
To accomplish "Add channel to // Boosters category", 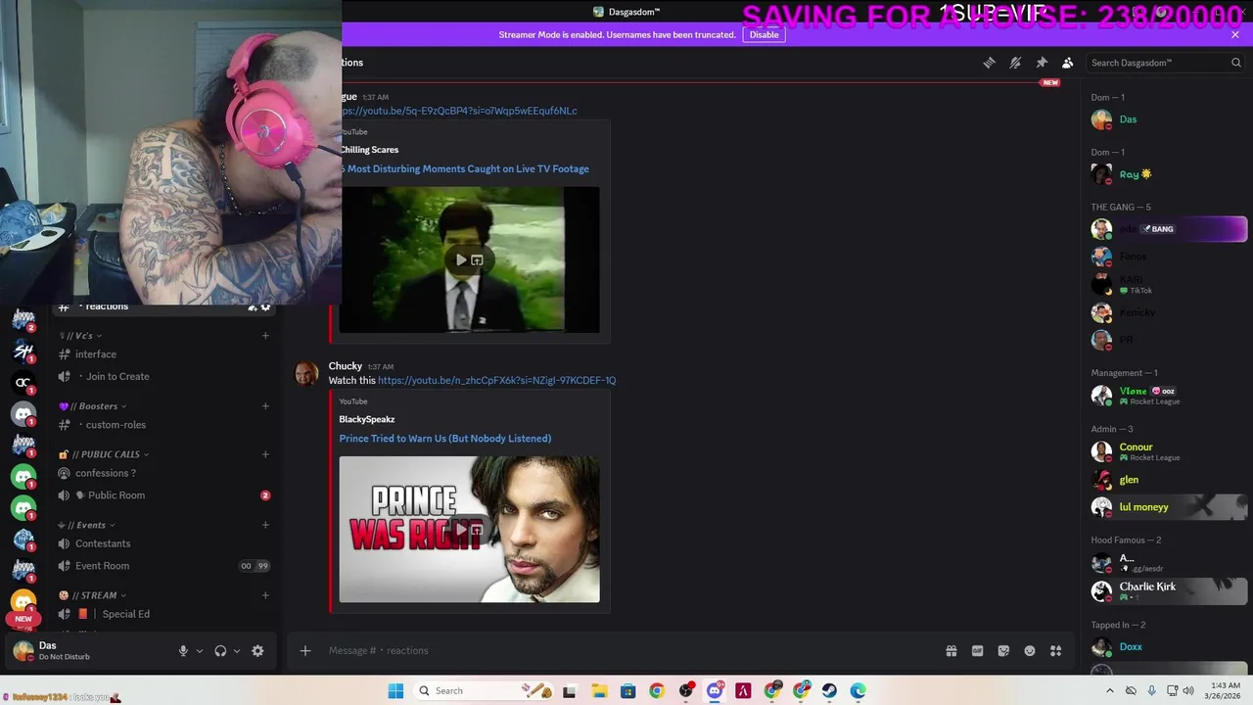I will pyautogui.click(x=265, y=406).
